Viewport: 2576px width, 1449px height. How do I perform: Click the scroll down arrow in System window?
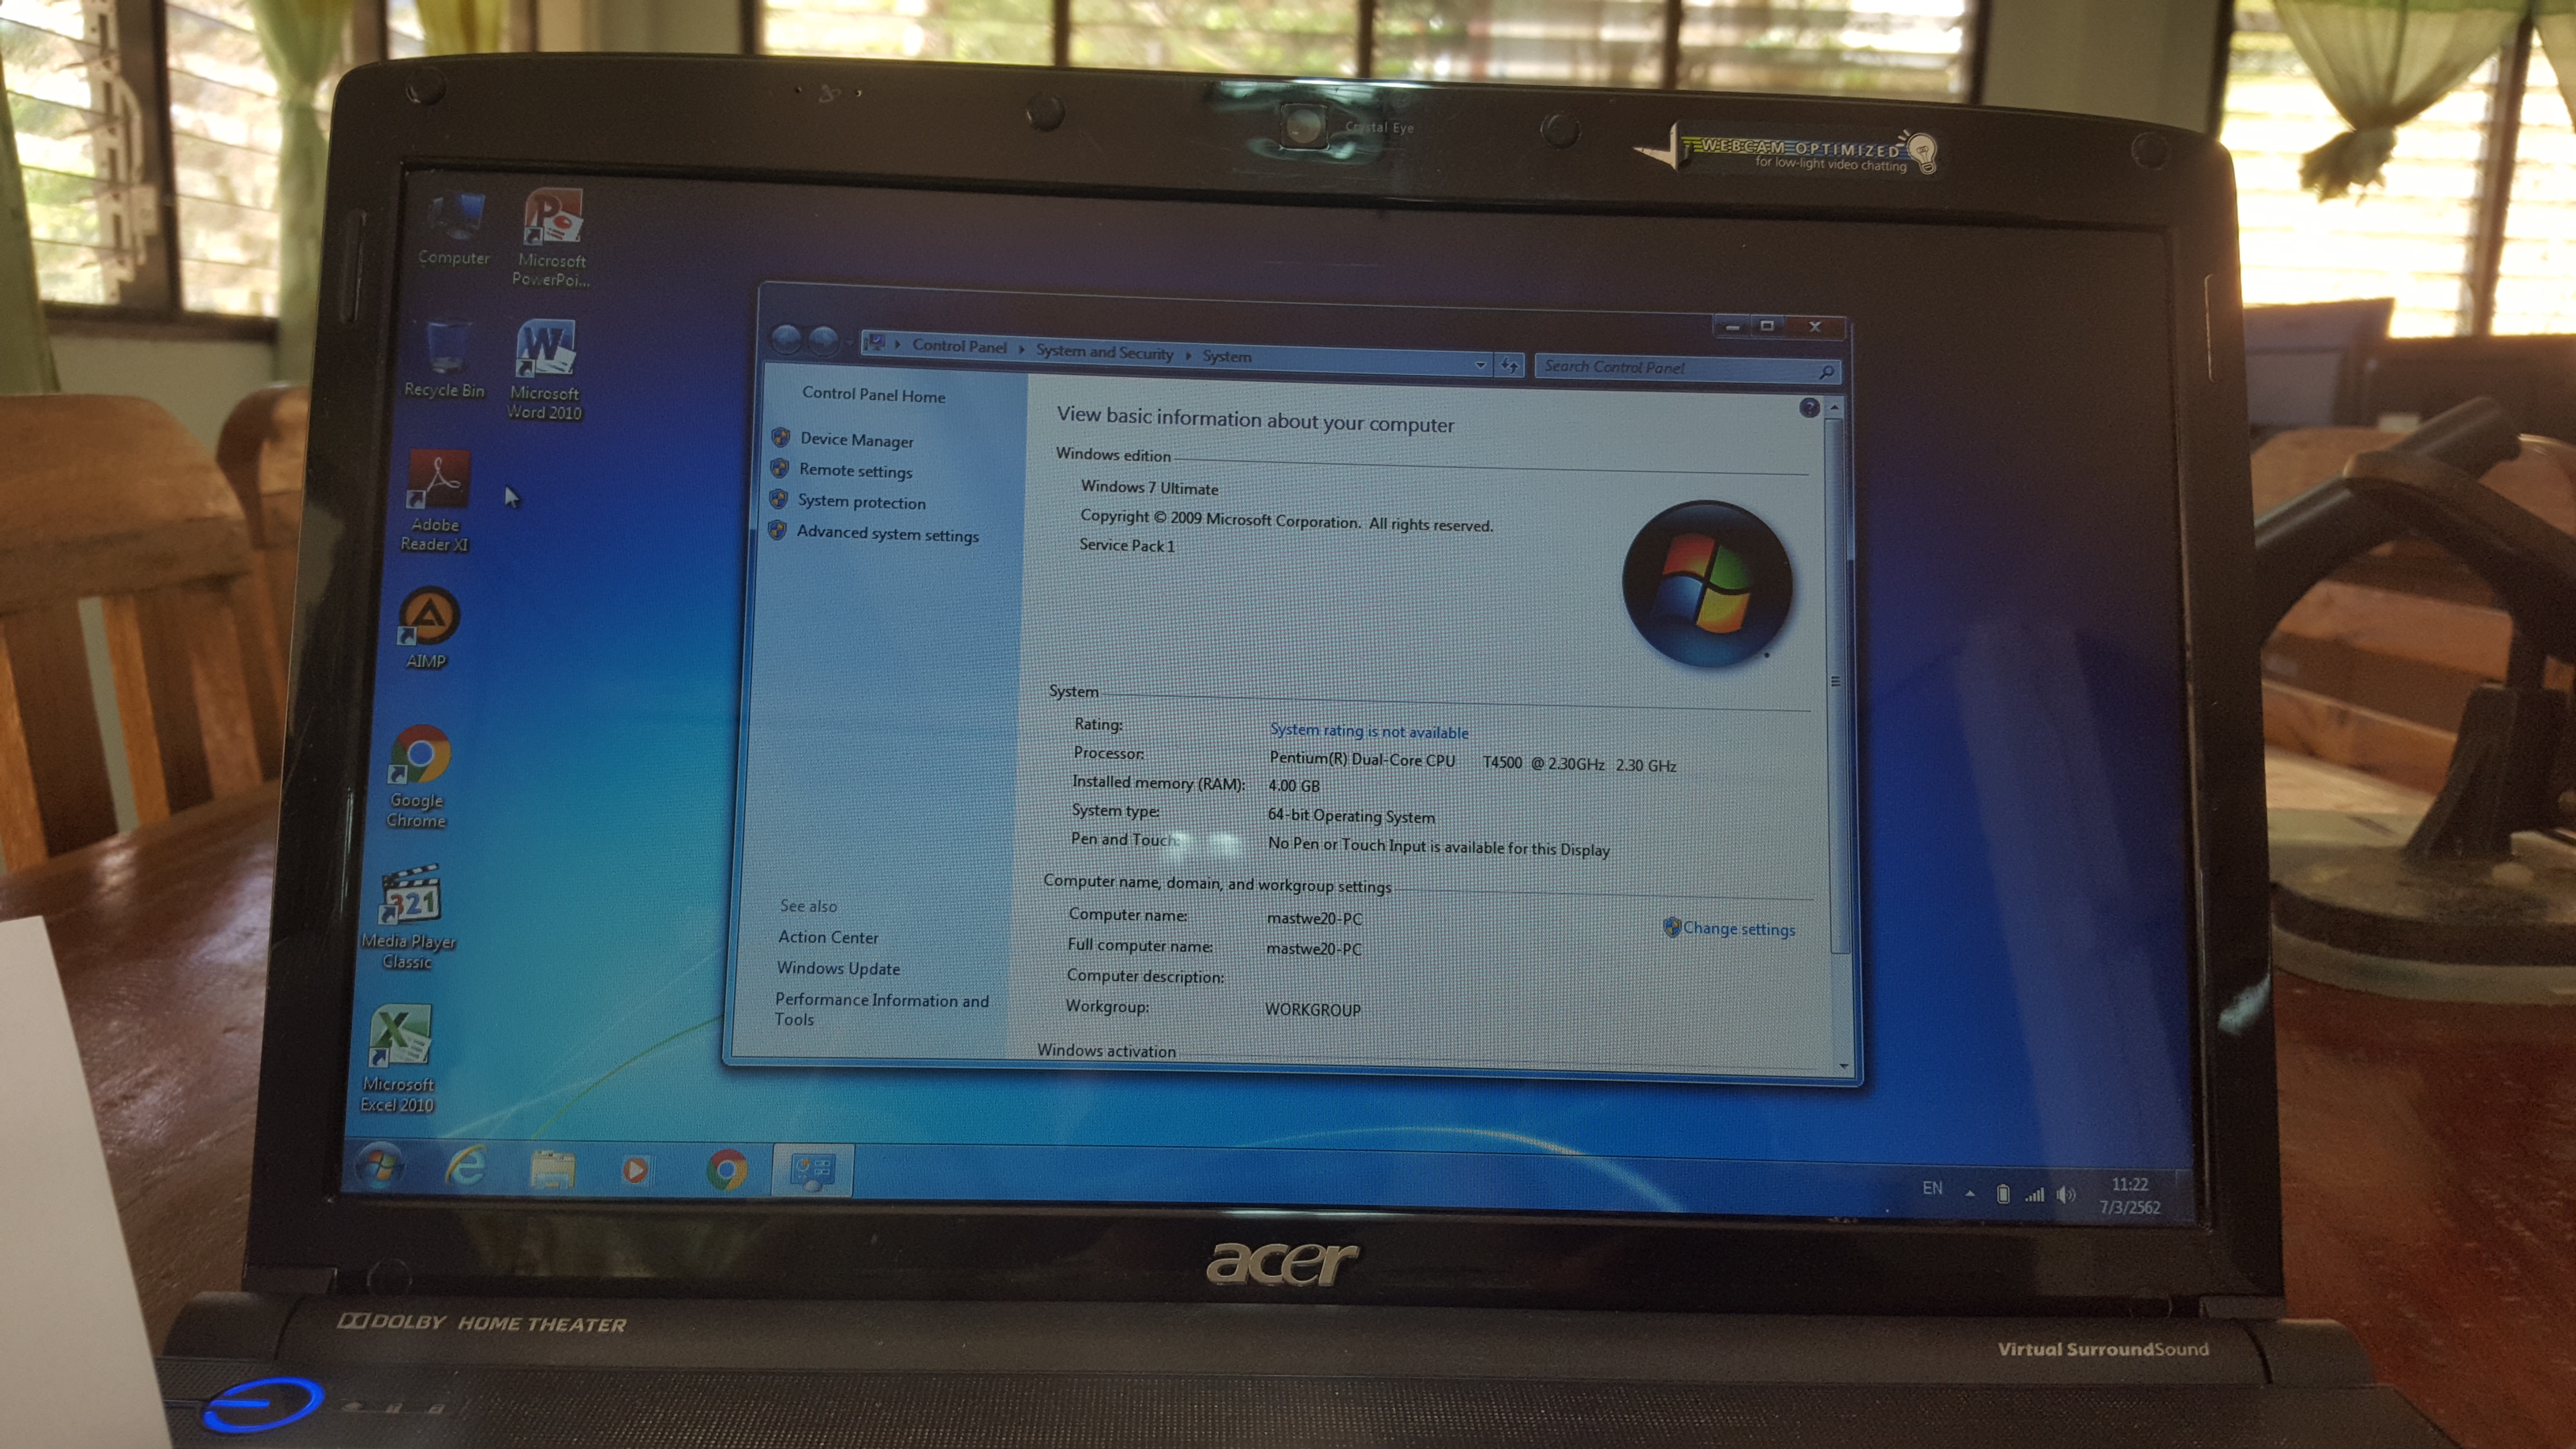tap(1844, 1066)
